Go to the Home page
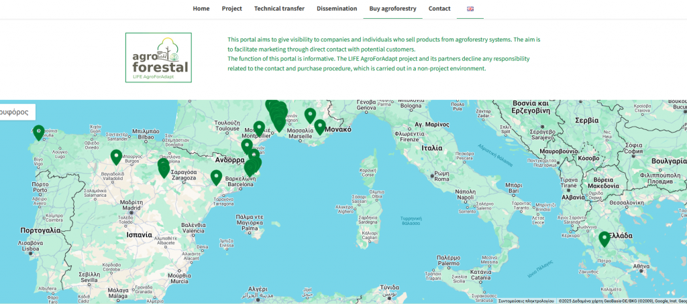The height and width of the screenshot is (304, 687). tap(201, 9)
